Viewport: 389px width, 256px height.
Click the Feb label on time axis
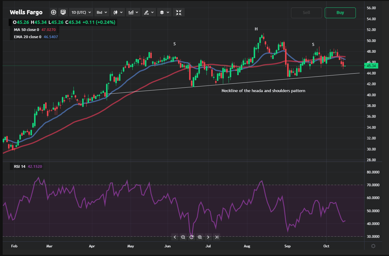click(14, 246)
